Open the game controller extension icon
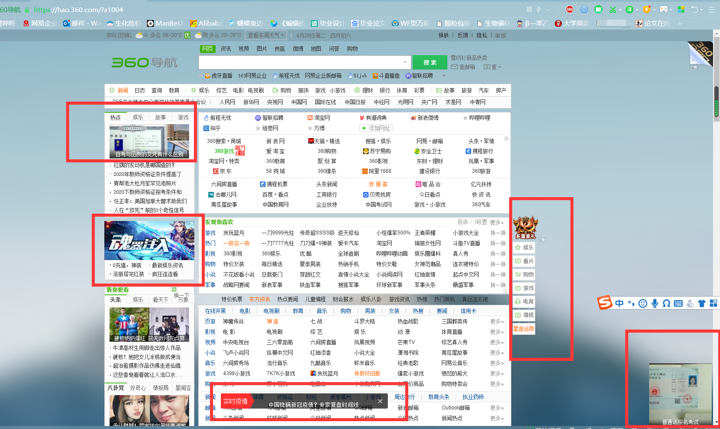720x429 pixels. tap(663, 10)
